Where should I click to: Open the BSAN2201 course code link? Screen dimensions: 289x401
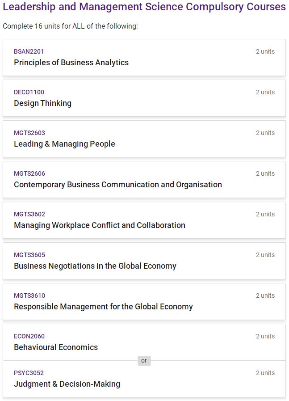click(29, 51)
